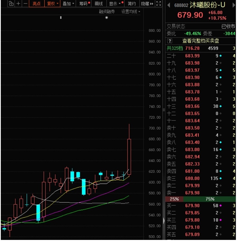Screen dimensions: 237x241
Task: Select the 画线 drawing tool
Action: coord(99,3)
